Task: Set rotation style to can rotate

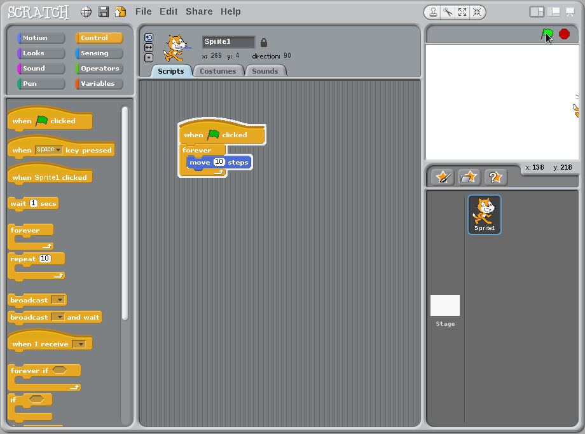Action: click(x=149, y=37)
